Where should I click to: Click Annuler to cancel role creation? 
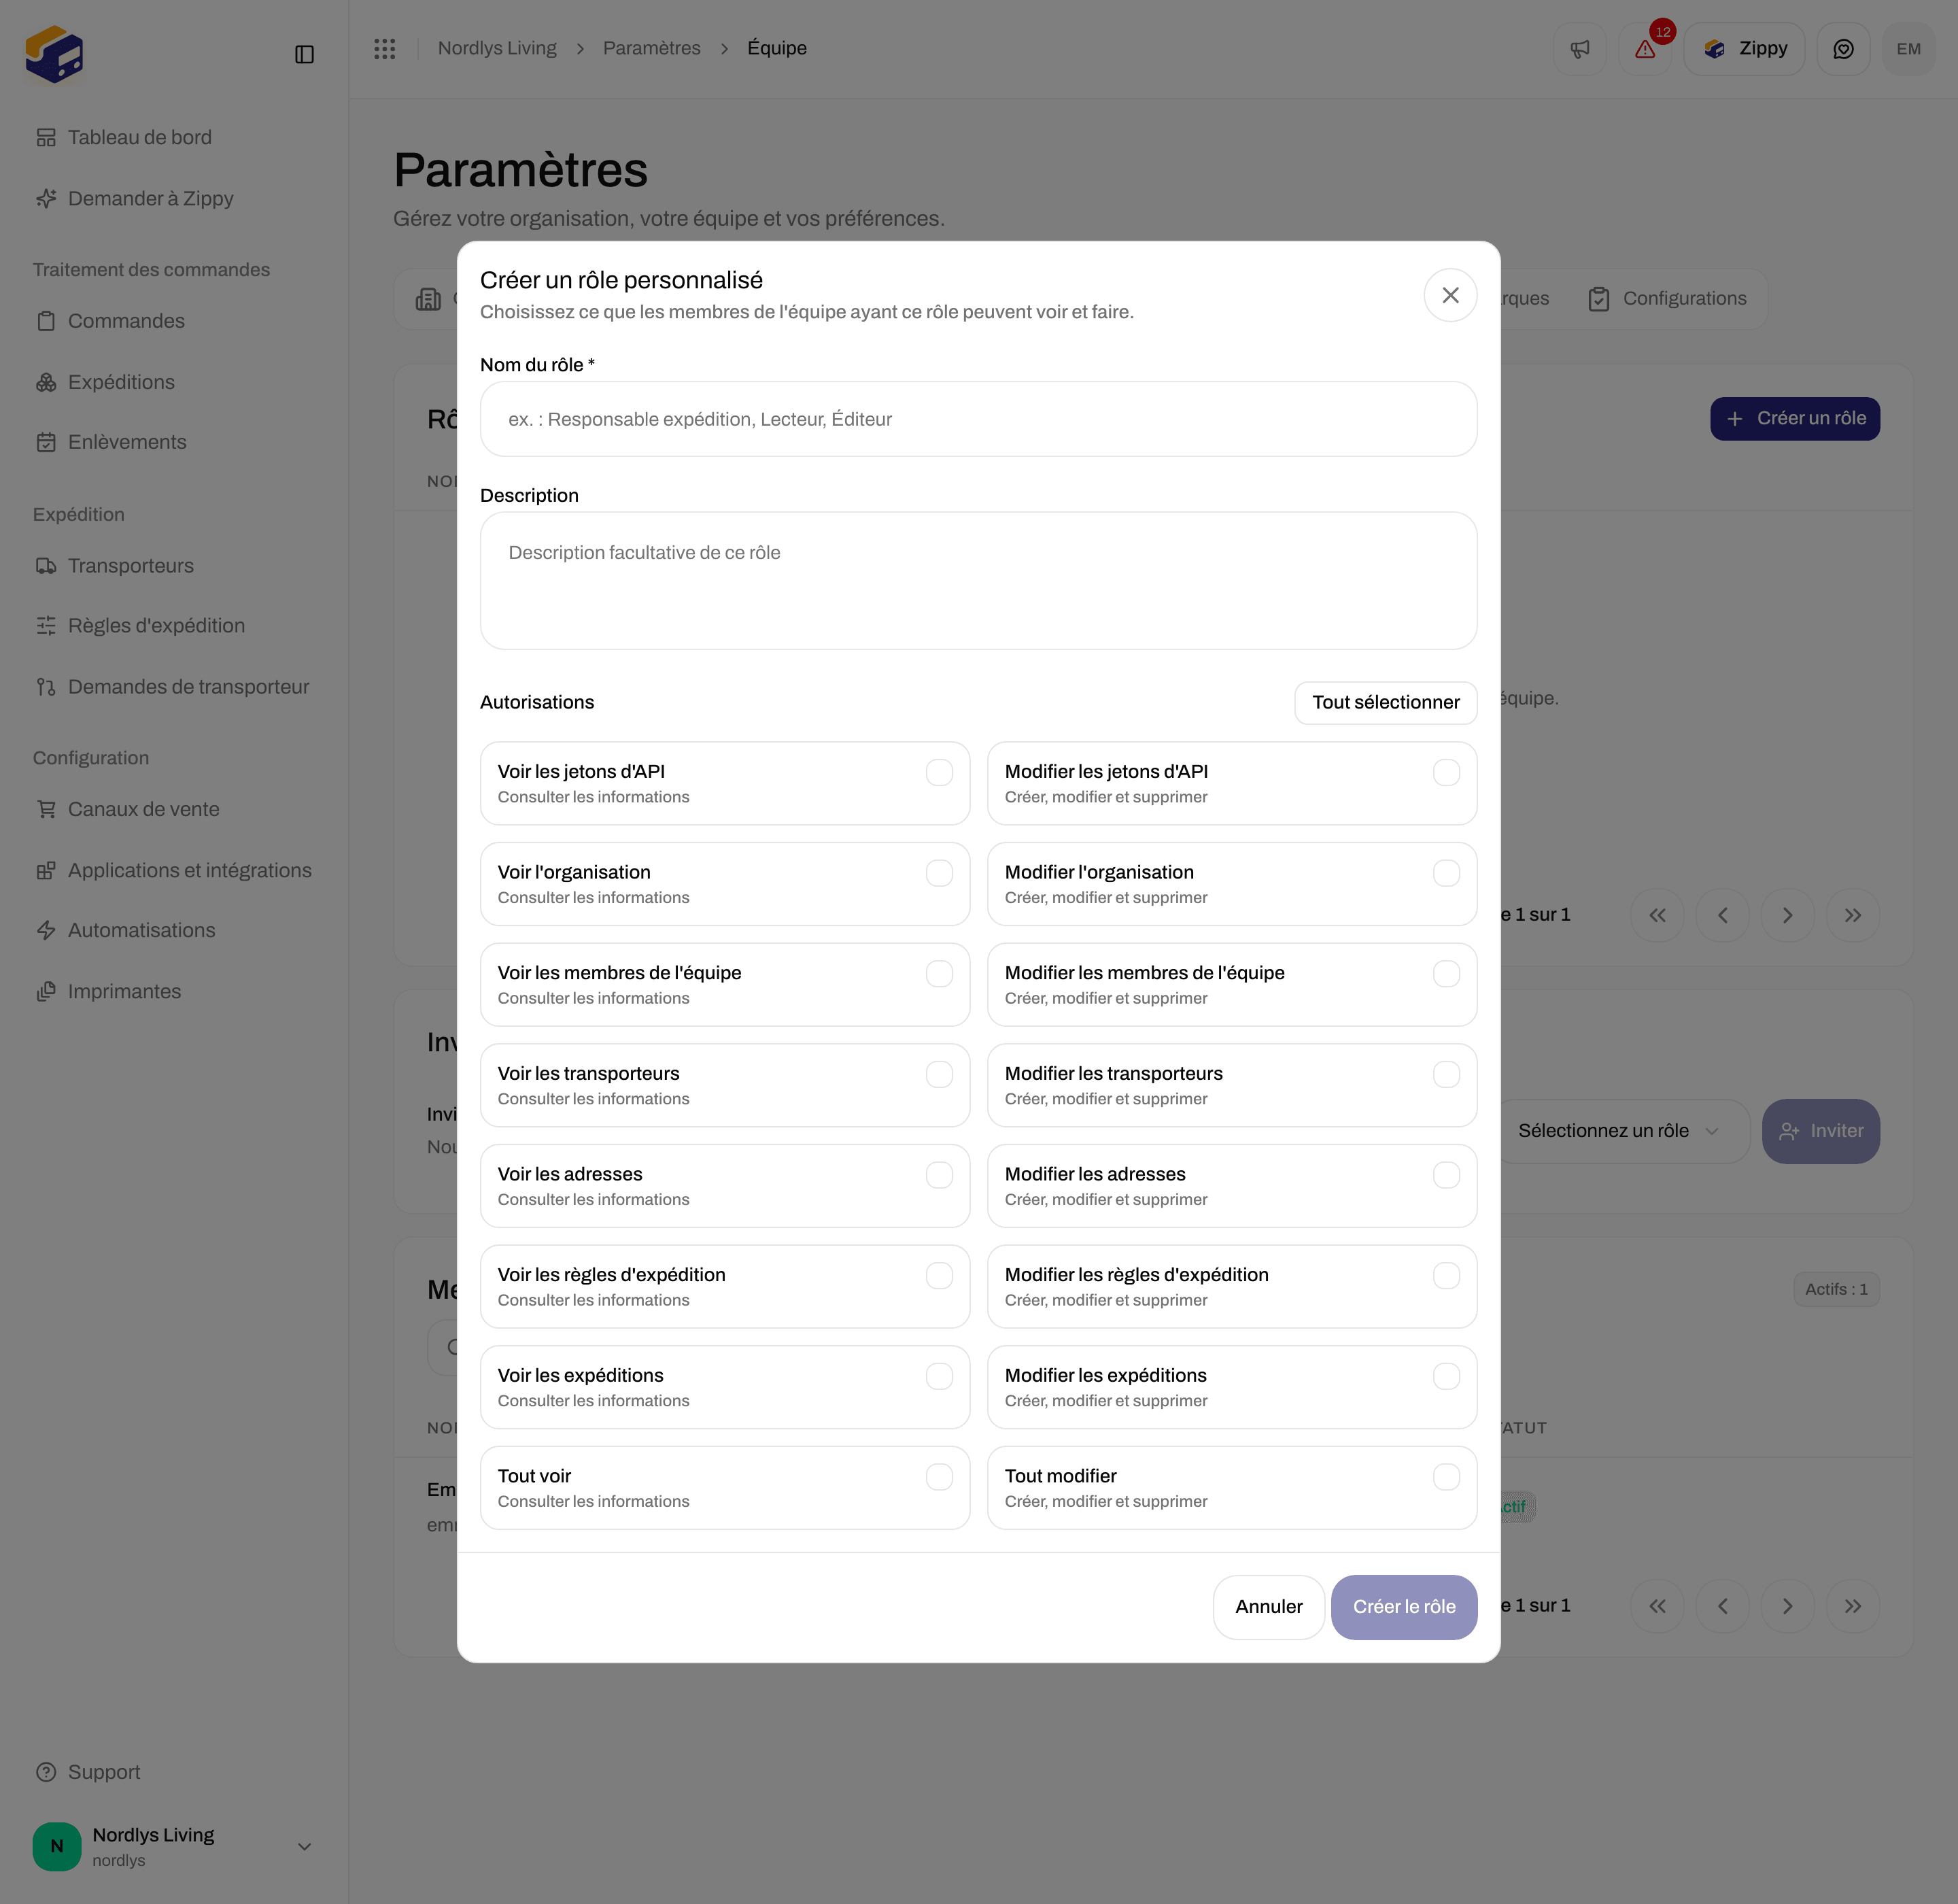click(x=1268, y=1606)
